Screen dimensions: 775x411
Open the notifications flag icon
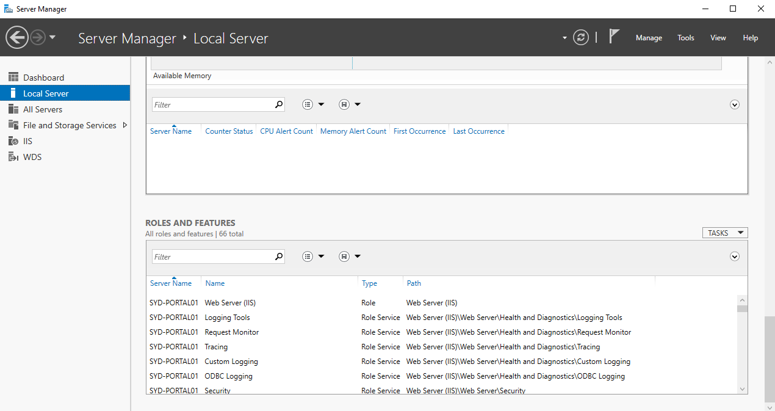tap(614, 37)
